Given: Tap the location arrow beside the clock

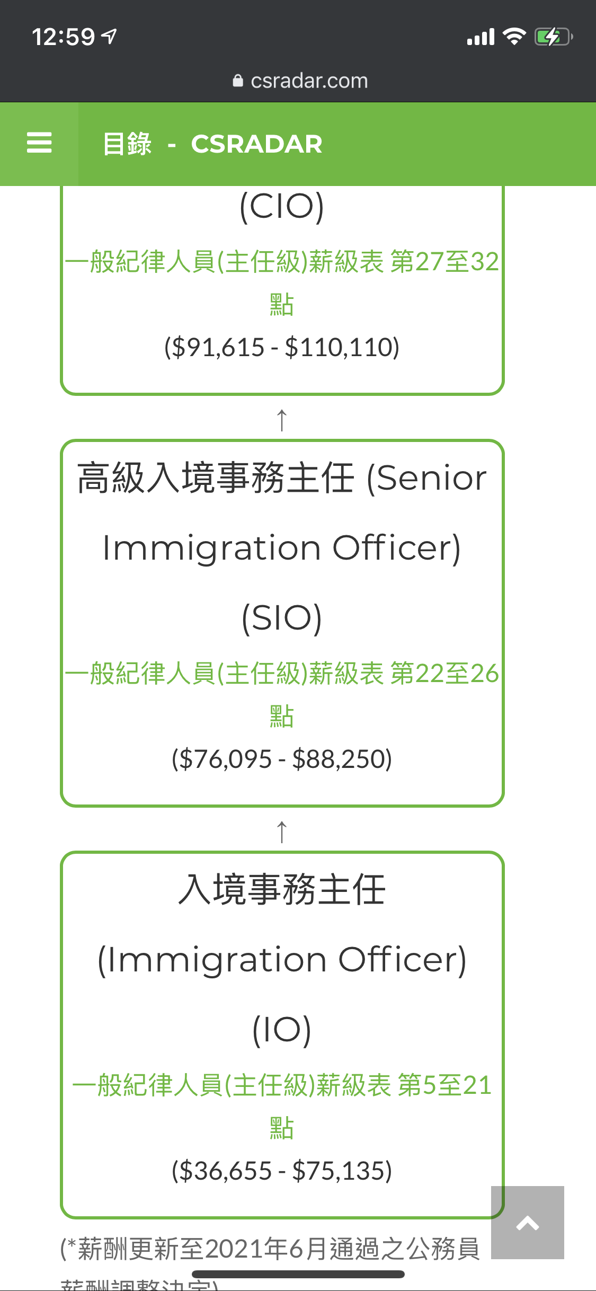Looking at the screenshot, I should pos(110,37).
